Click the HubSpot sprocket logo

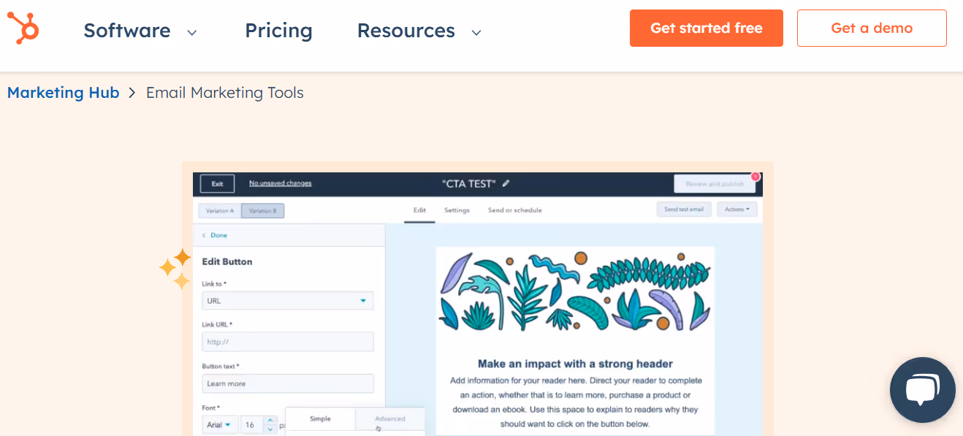click(x=23, y=28)
